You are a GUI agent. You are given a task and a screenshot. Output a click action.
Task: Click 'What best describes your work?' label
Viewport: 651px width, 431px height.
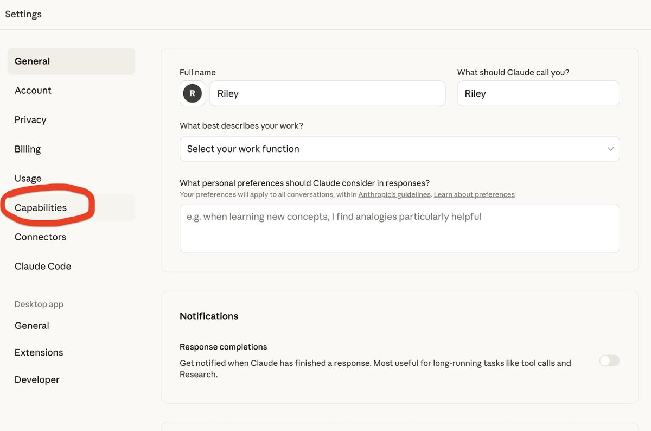pyautogui.click(x=241, y=126)
